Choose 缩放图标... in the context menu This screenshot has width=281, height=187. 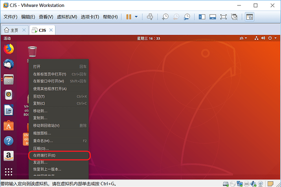point(59,133)
